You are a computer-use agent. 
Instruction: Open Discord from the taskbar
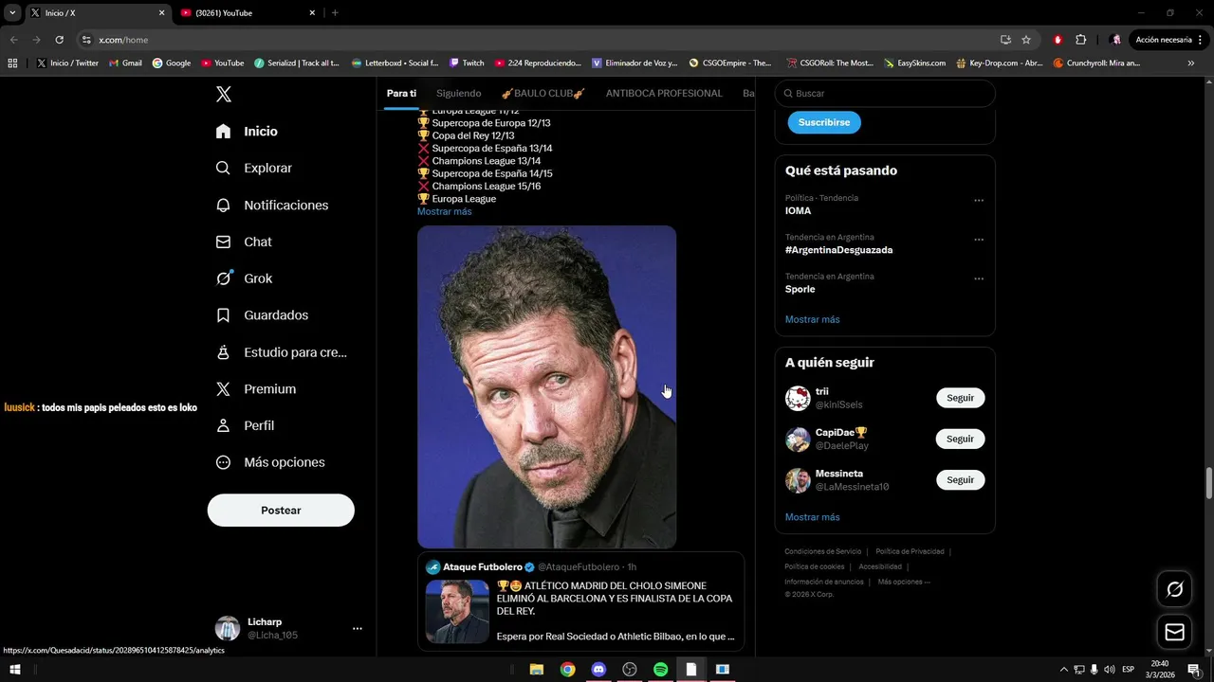click(x=598, y=670)
